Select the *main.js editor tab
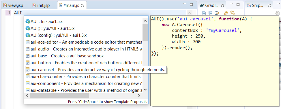The image size is (281, 109). (71, 5)
